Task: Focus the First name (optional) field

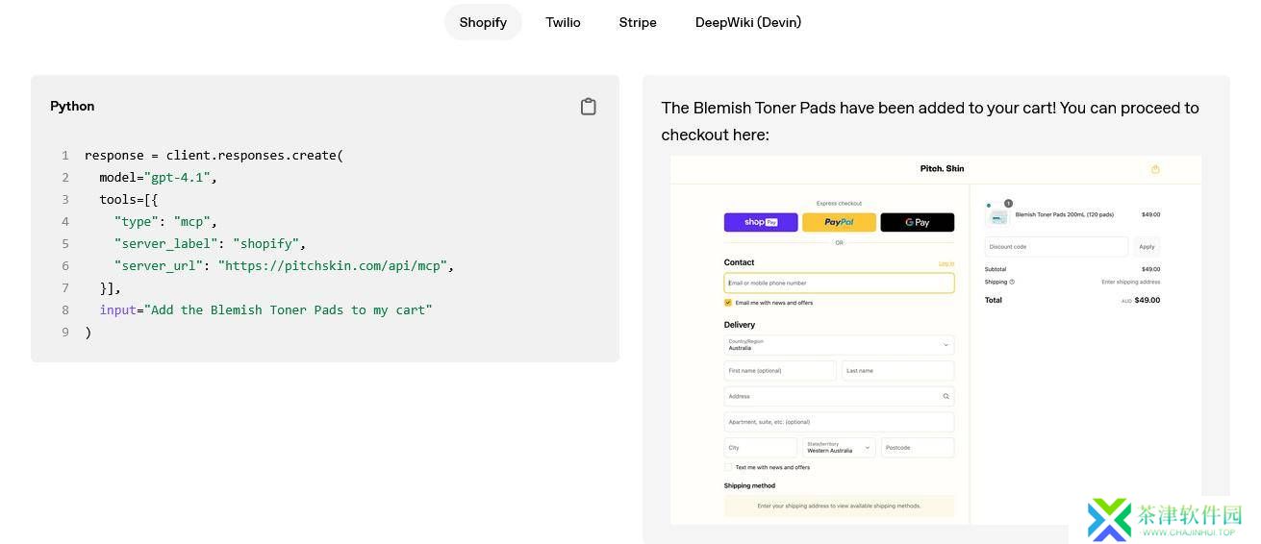Action: coord(780,371)
